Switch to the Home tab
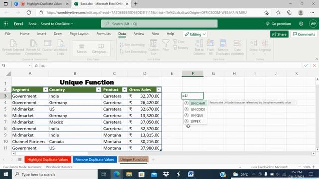 point(25,34)
